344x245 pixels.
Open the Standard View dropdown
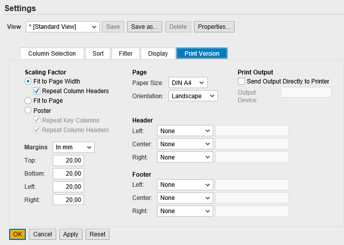pyautogui.click(x=63, y=27)
